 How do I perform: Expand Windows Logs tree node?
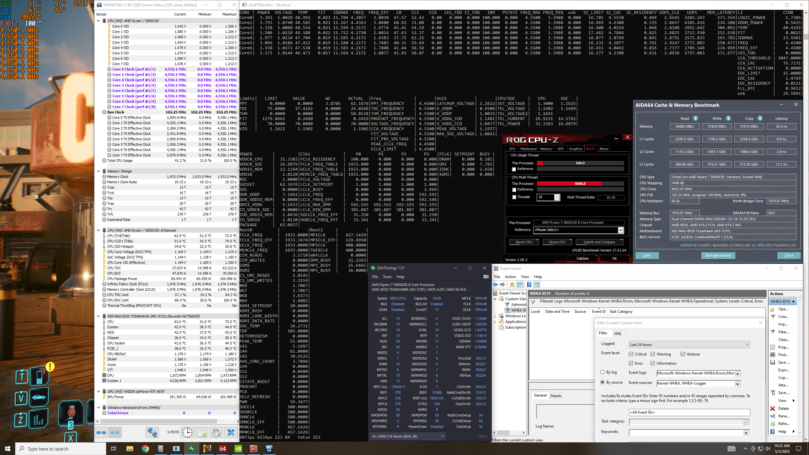(x=495, y=316)
